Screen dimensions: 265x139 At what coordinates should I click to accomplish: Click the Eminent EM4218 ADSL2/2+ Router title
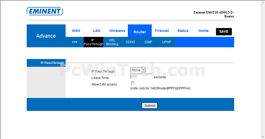(x=214, y=14)
